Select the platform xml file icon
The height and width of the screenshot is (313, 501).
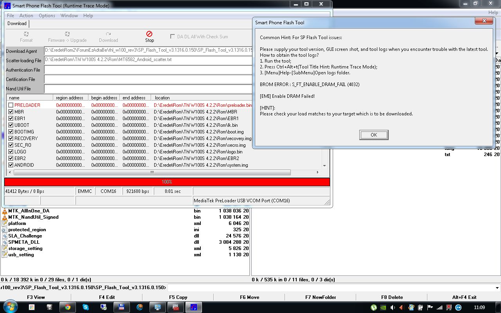tap(5, 223)
